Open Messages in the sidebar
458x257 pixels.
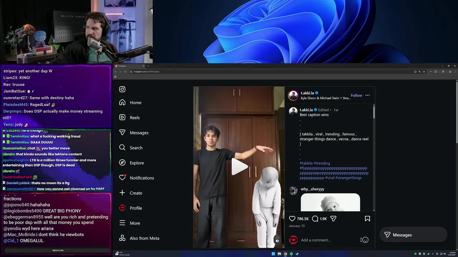pyautogui.click(x=134, y=132)
